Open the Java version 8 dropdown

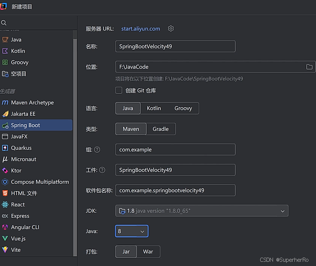132,231
